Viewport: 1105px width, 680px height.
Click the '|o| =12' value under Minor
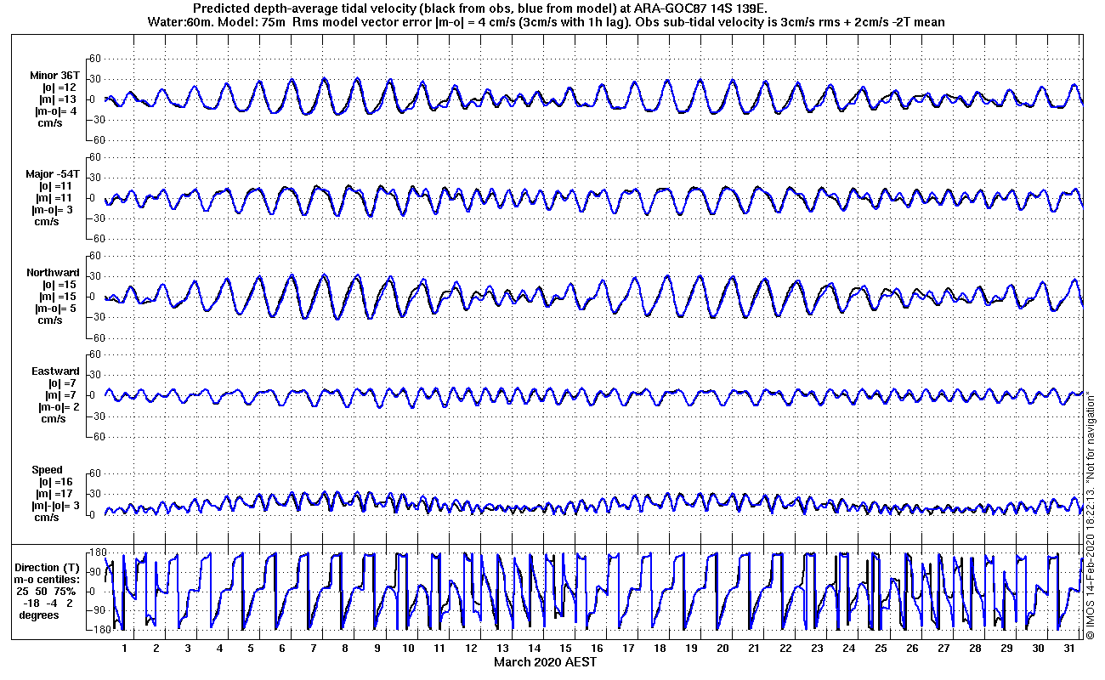click(59, 87)
